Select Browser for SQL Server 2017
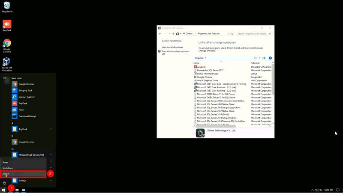This screenshot has height=193, width=343. pyautogui.click(x=210, y=70)
